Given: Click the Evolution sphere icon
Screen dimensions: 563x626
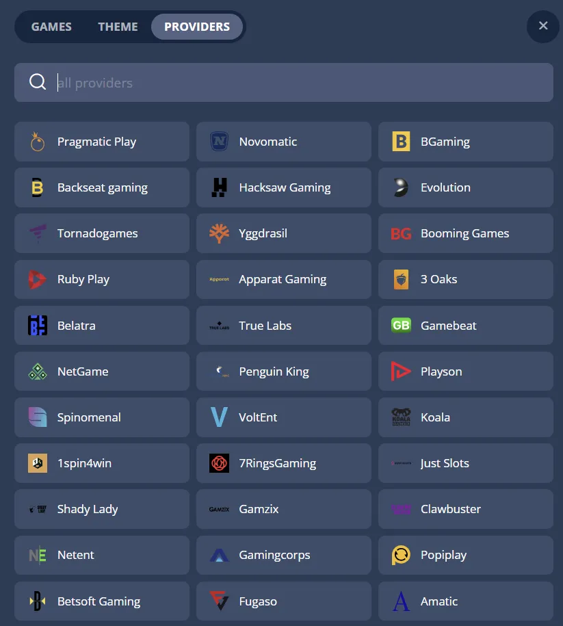Looking at the screenshot, I should coord(401,187).
